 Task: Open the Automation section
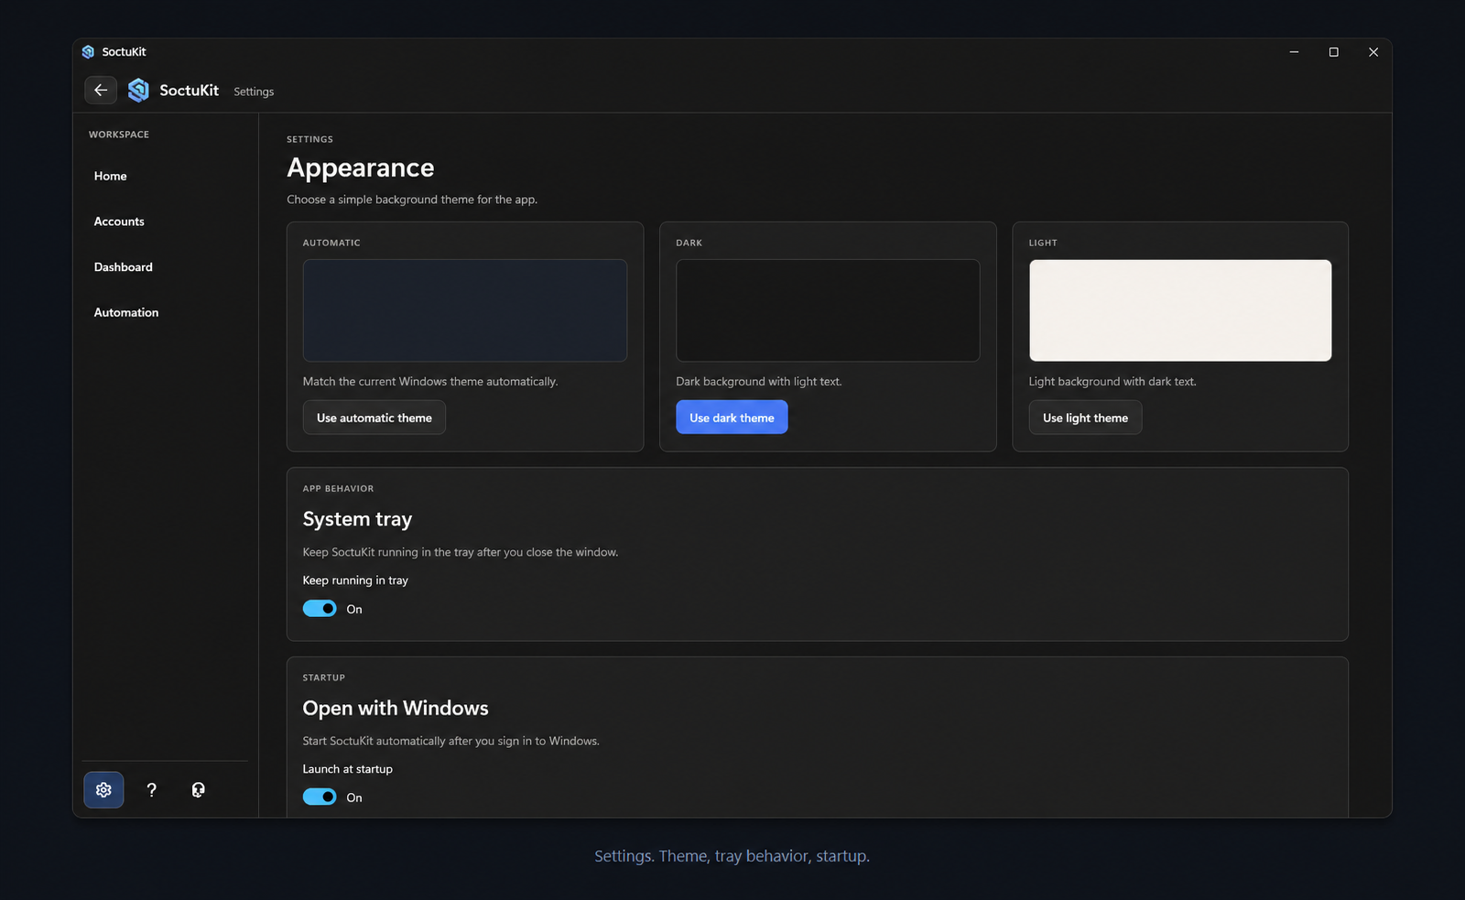point(125,312)
